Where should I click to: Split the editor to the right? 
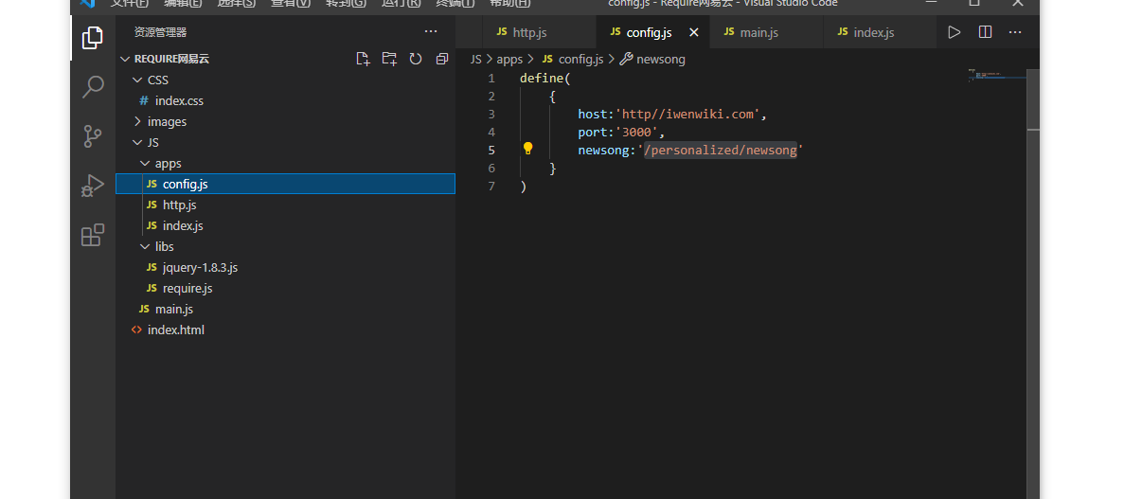(x=985, y=32)
